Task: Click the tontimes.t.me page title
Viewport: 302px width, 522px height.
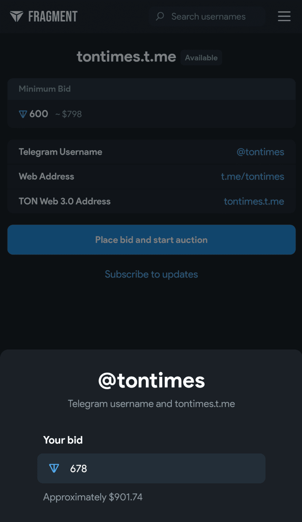Action: [126, 57]
